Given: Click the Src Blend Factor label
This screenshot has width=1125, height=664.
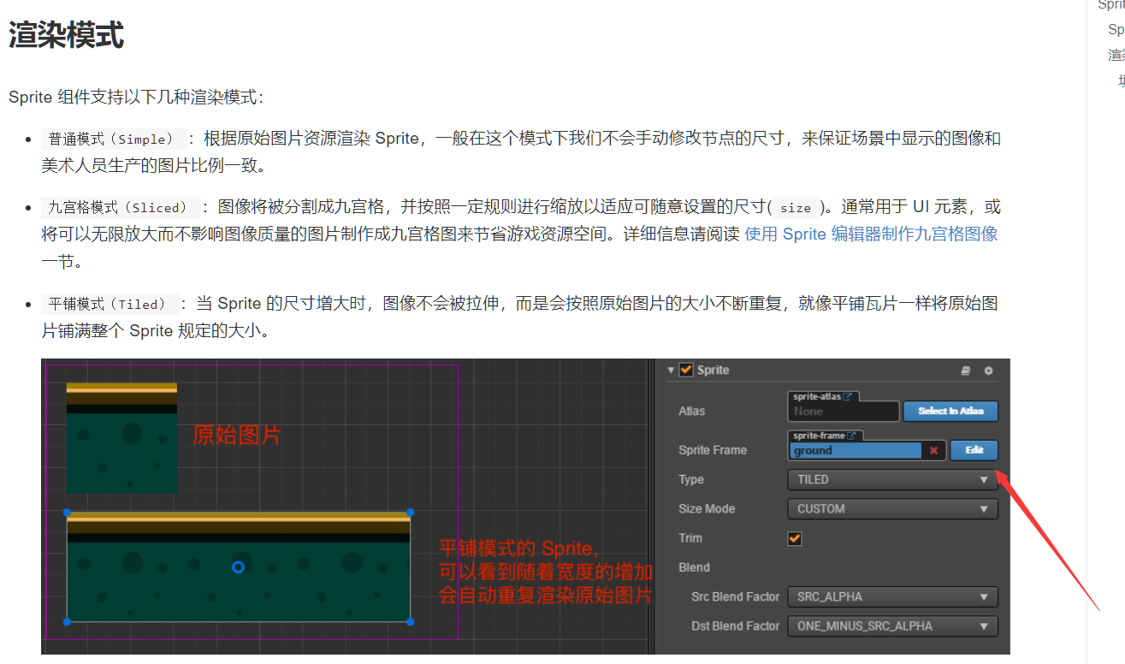Looking at the screenshot, I should [x=736, y=596].
